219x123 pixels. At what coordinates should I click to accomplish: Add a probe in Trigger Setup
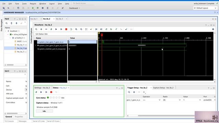click(134, 92)
